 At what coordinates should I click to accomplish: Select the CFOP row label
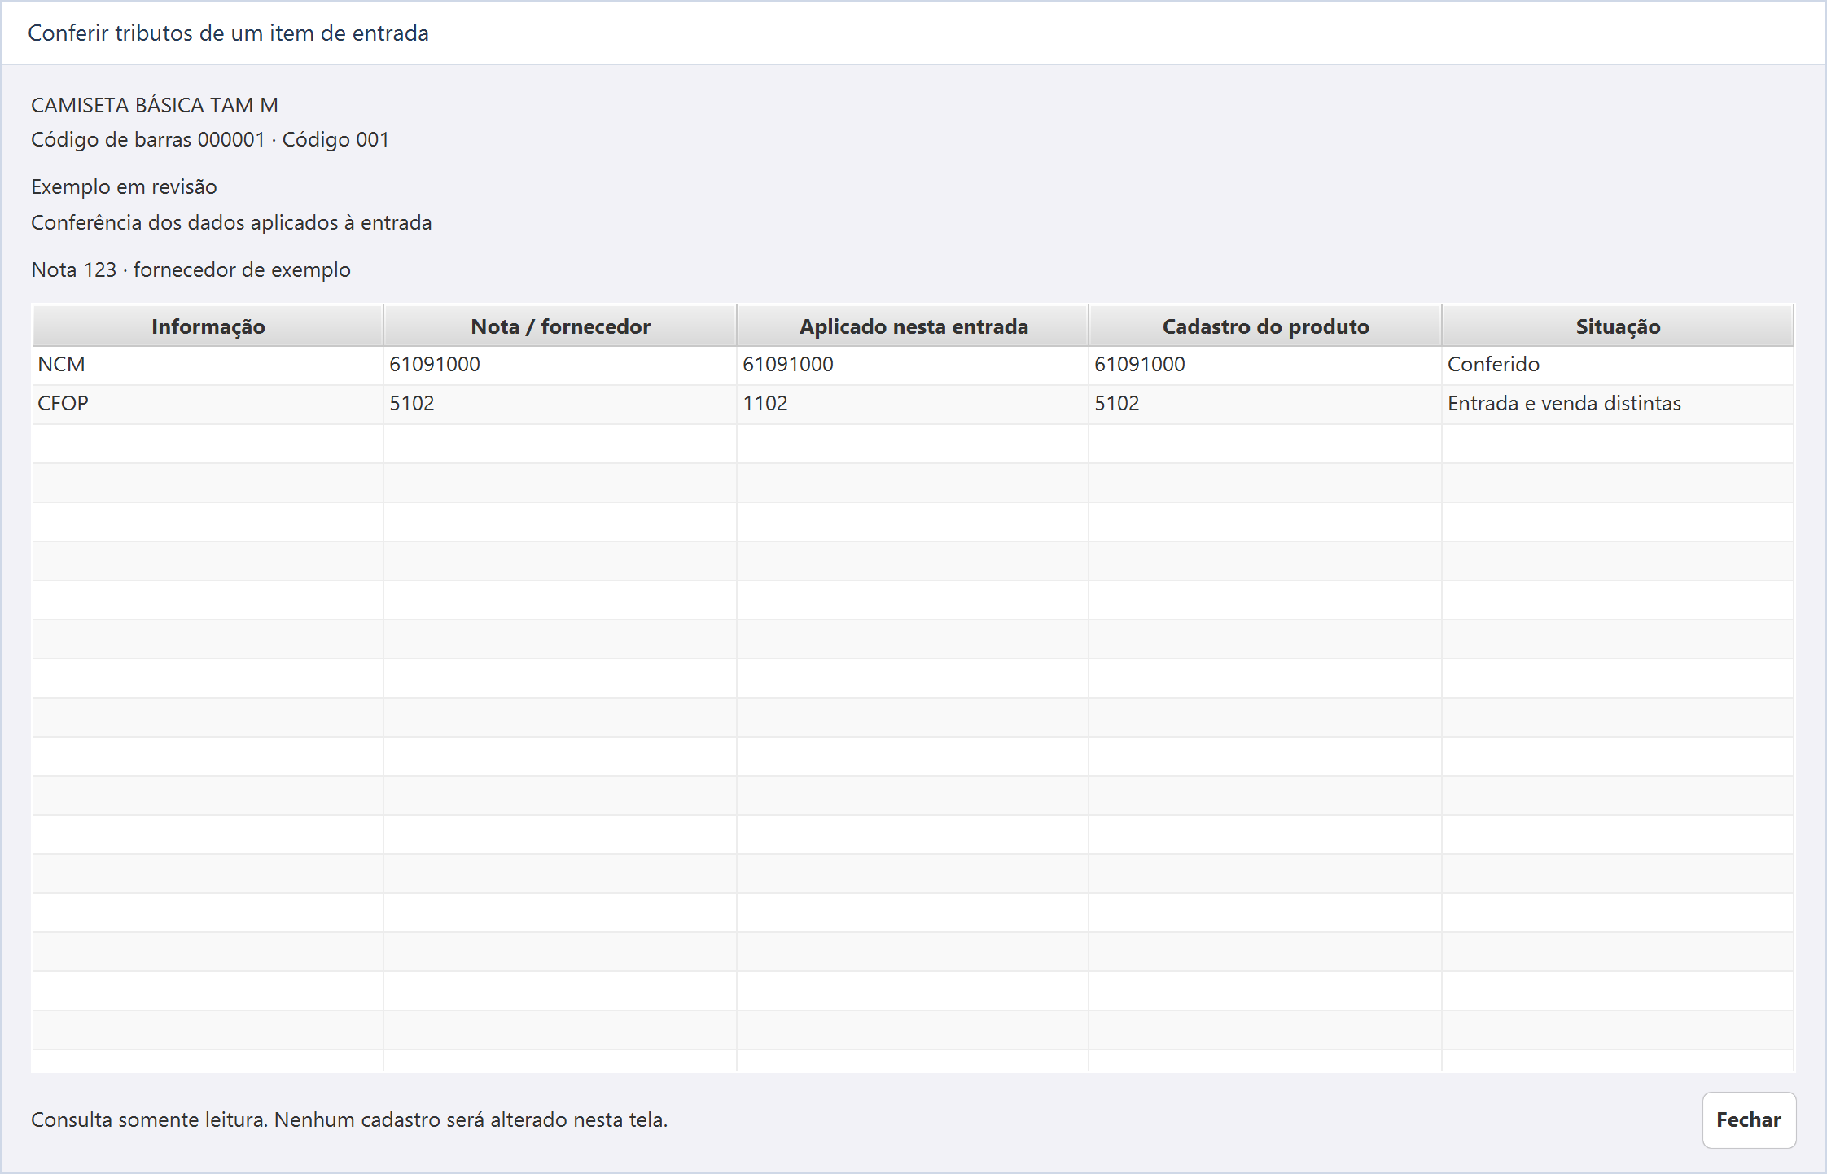point(63,404)
